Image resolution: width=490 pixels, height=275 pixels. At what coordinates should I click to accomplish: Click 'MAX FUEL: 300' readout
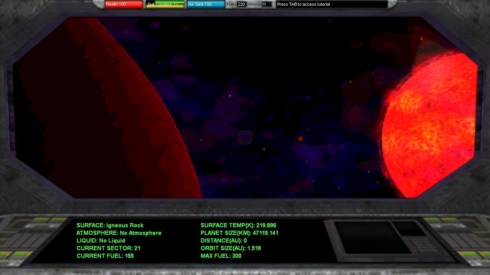221,256
